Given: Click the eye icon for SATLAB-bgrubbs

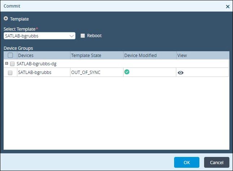Looking at the screenshot, I should click(180, 73).
